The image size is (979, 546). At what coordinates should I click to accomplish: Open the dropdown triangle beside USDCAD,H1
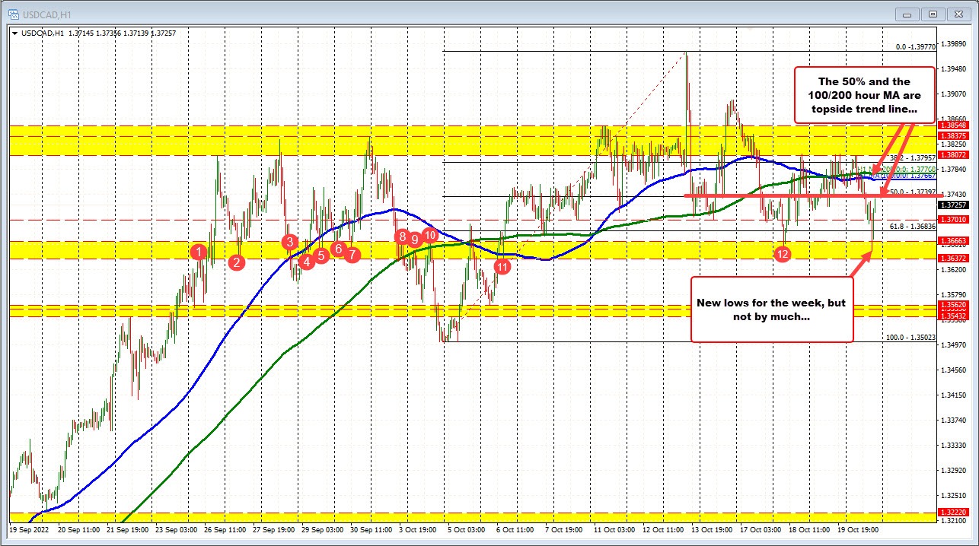pos(16,35)
